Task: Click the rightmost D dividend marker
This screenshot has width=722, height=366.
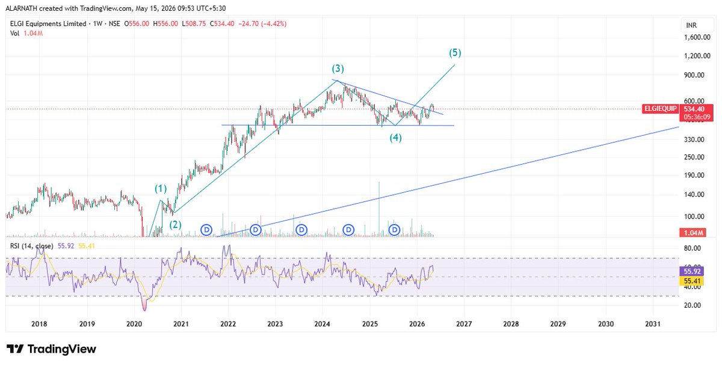Action: [x=395, y=230]
